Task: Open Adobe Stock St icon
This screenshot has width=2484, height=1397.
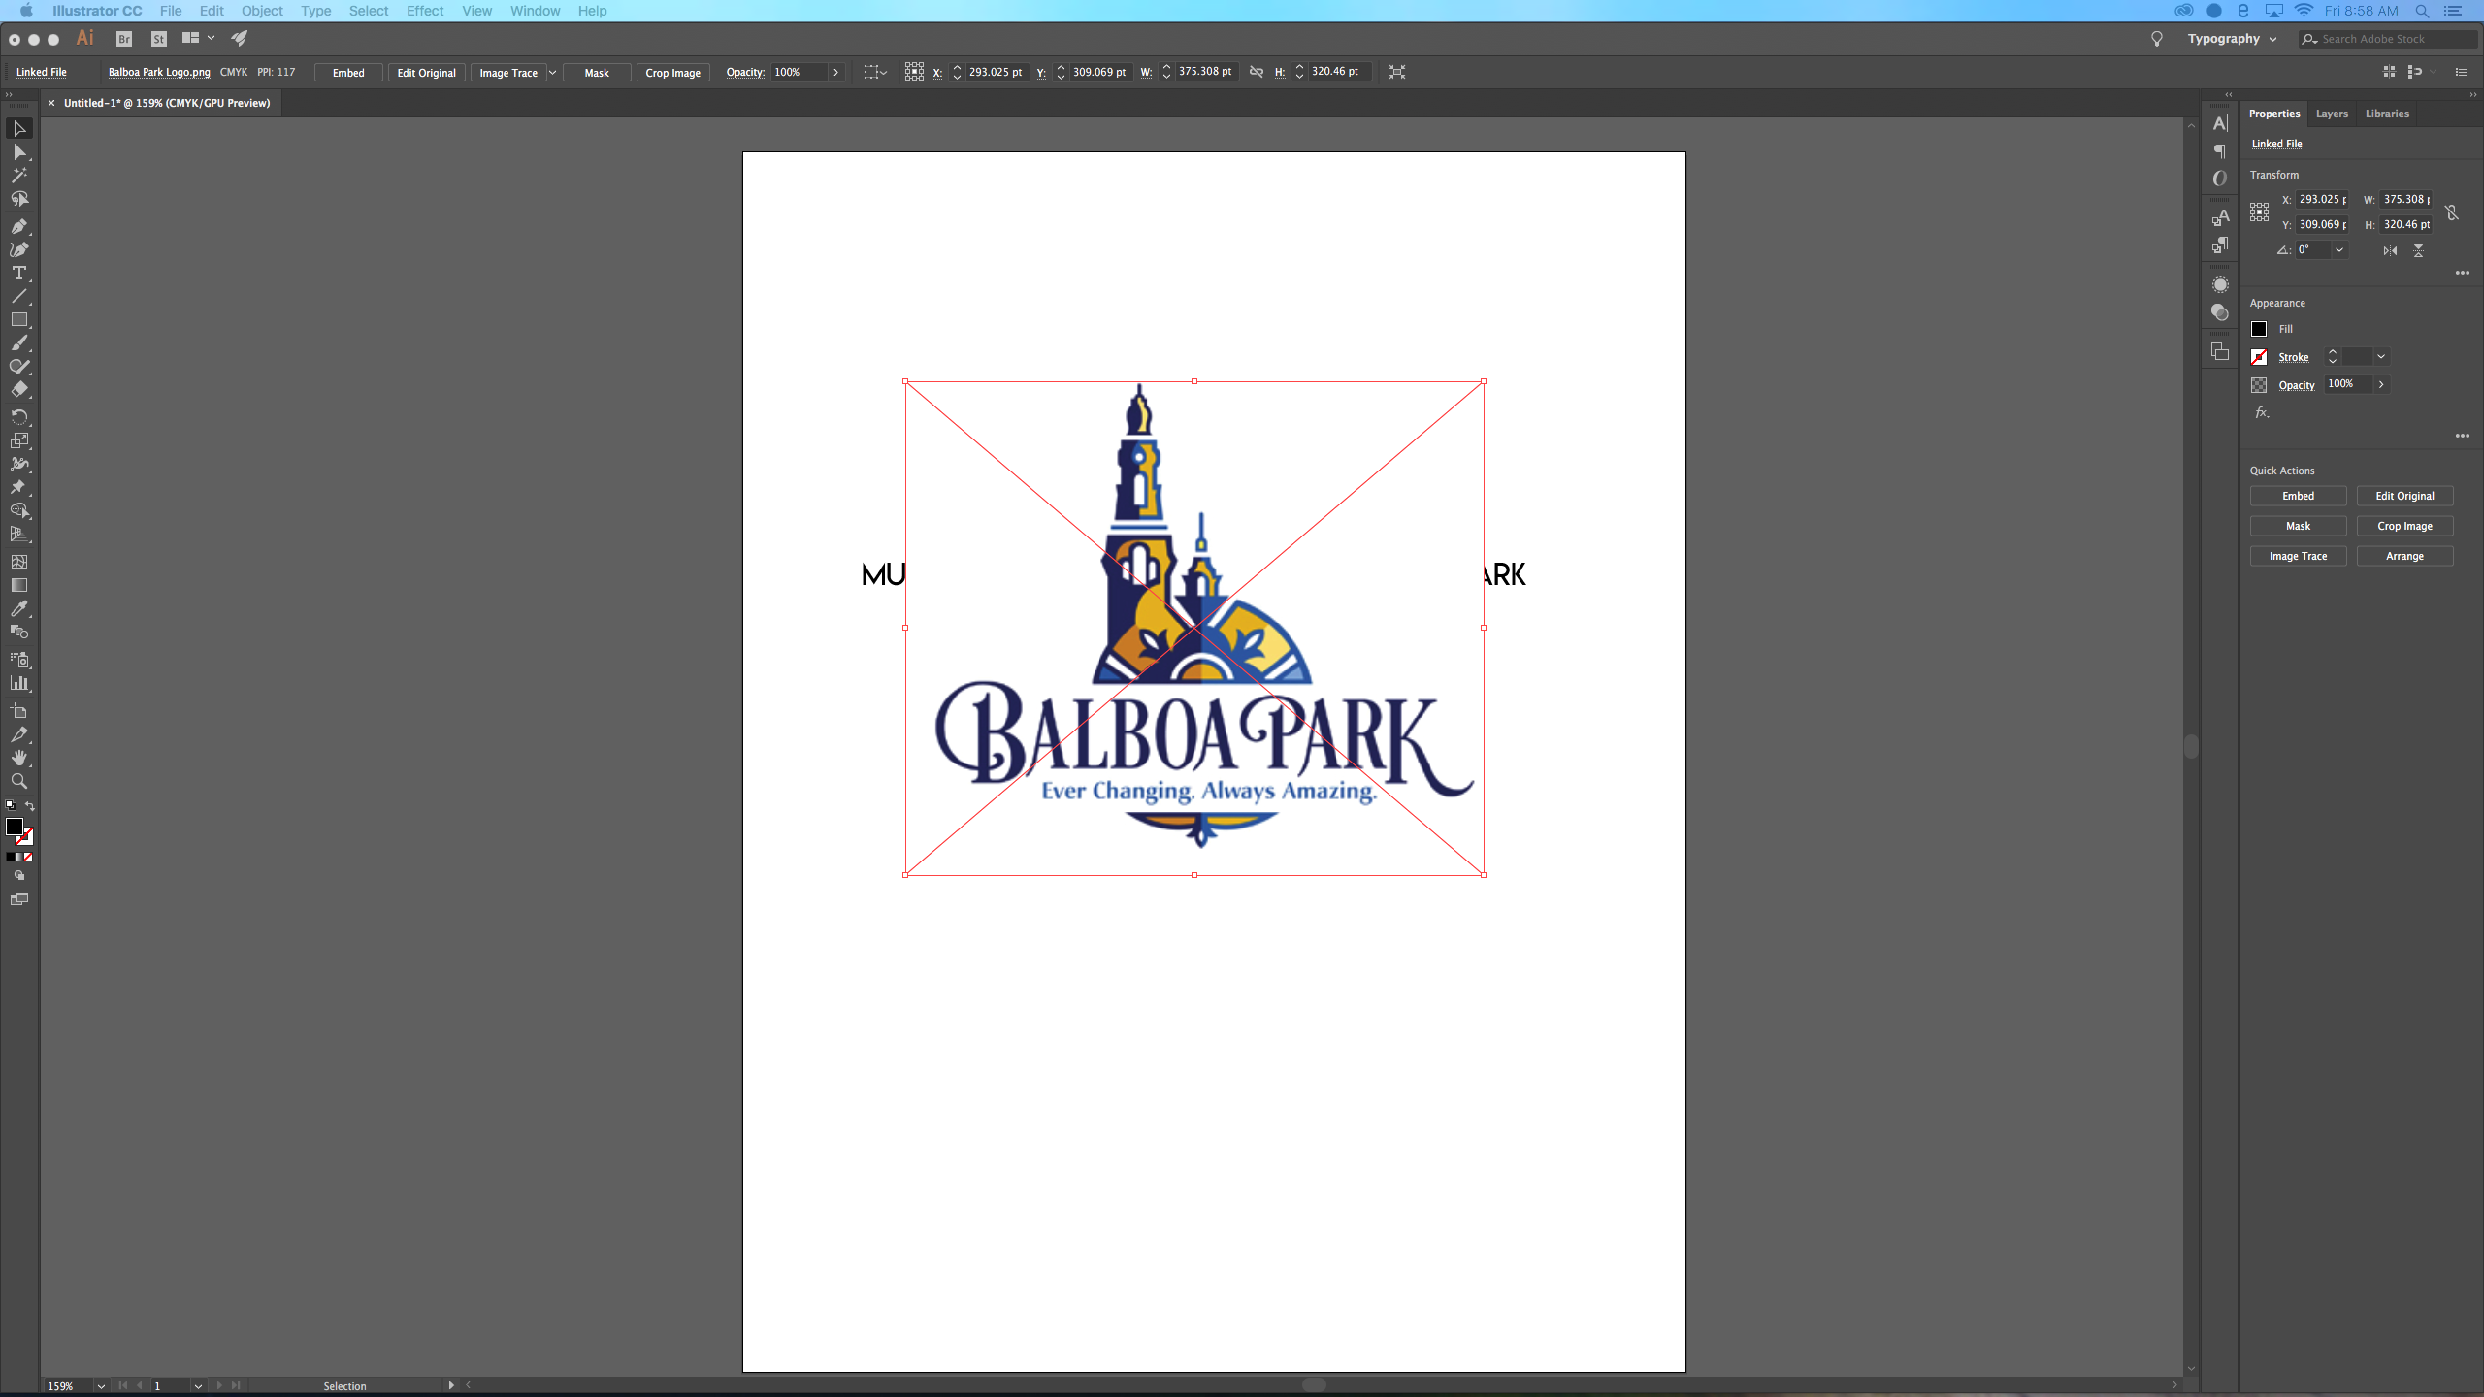Action: pyautogui.click(x=159, y=39)
